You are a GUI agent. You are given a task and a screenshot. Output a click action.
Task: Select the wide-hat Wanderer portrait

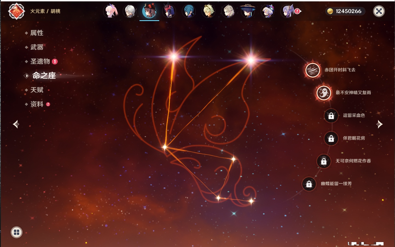pyautogui.click(x=248, y=11)
